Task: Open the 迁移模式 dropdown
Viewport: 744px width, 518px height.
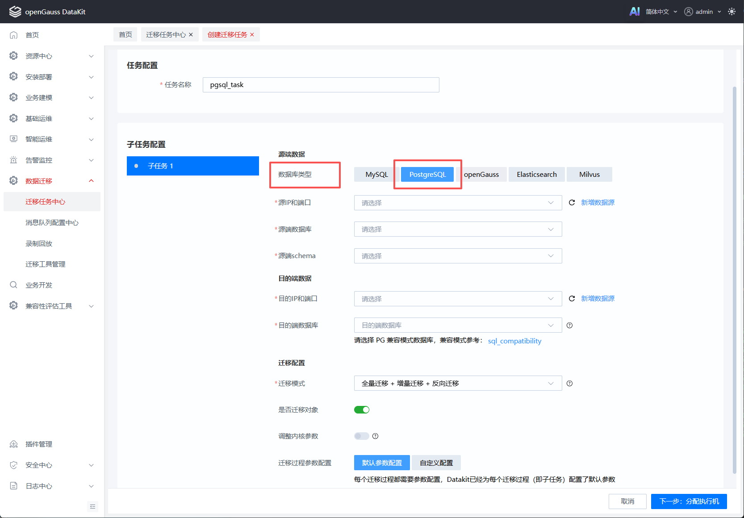Action: 458,384
